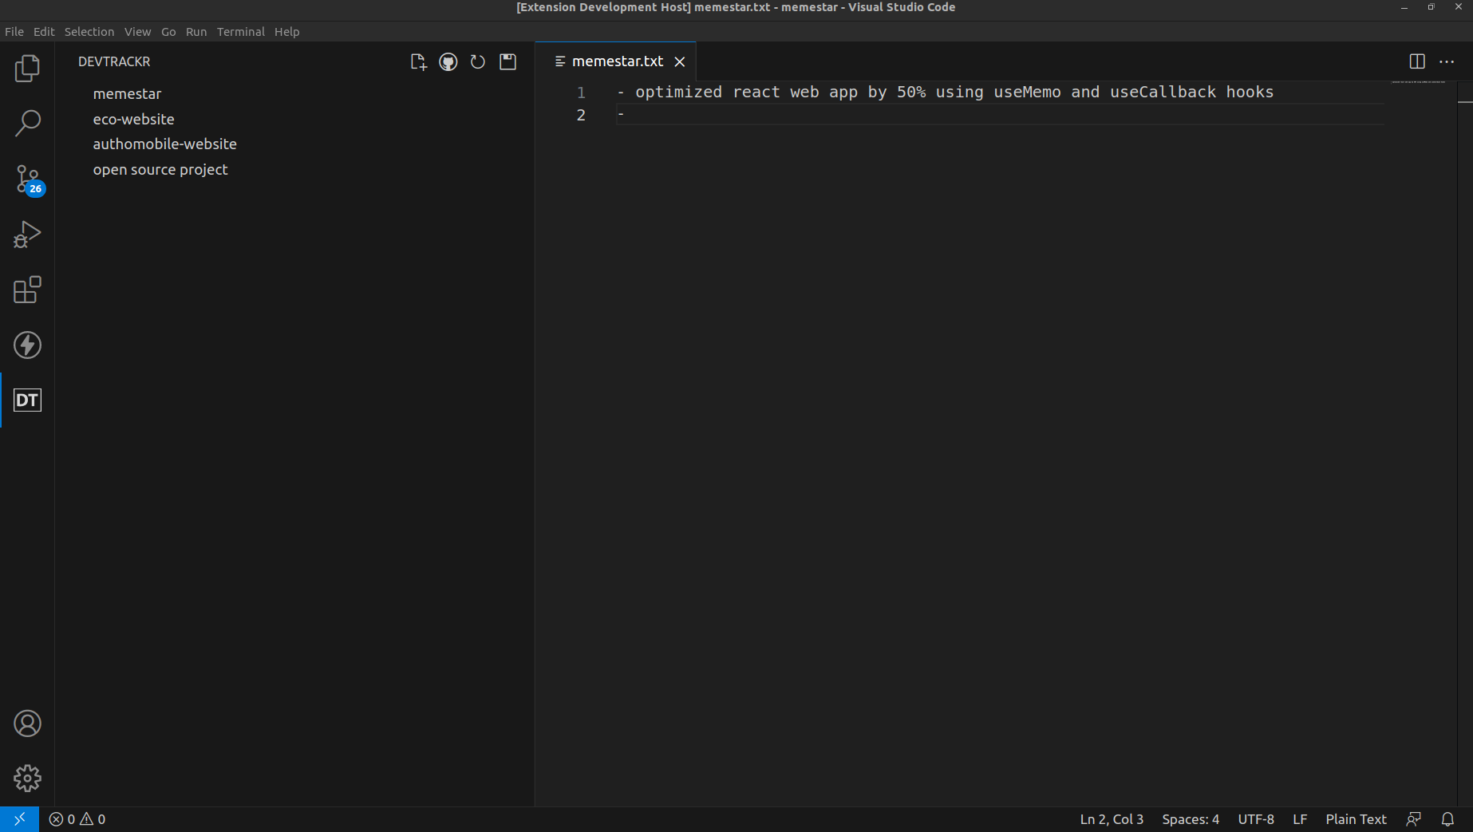Viewport: 1473px width, 832px height.
Task: Open the lightning bolt activity bar view
Action: point(27,345)
